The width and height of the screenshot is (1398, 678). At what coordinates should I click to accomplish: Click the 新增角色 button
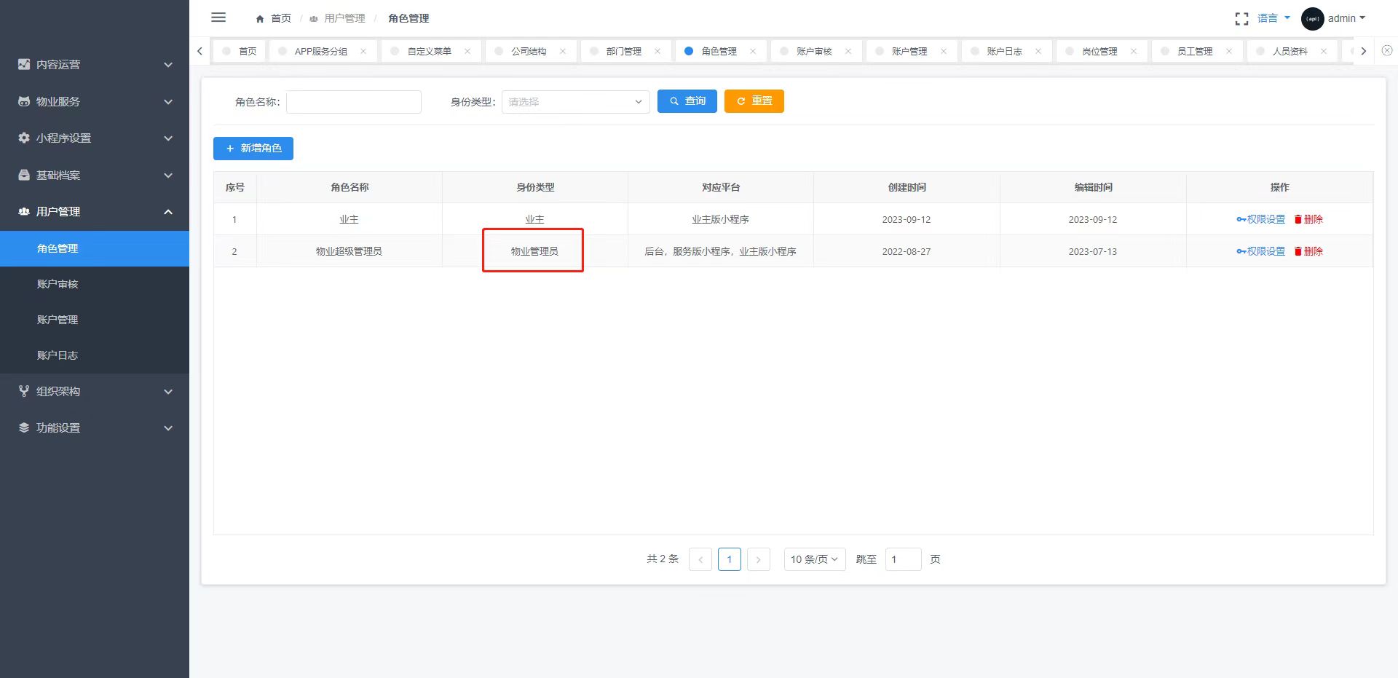(253, 149)
